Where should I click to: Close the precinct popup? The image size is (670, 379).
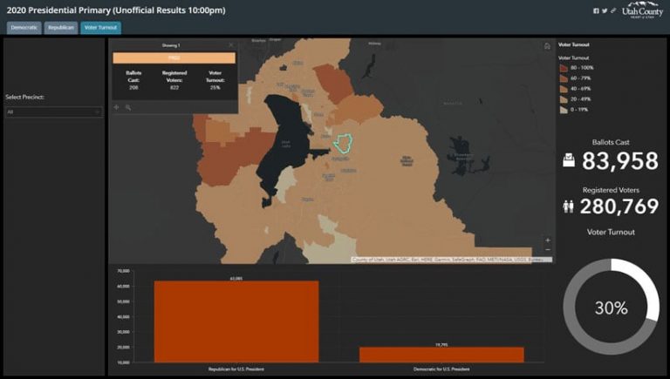(x=231, y=44)
